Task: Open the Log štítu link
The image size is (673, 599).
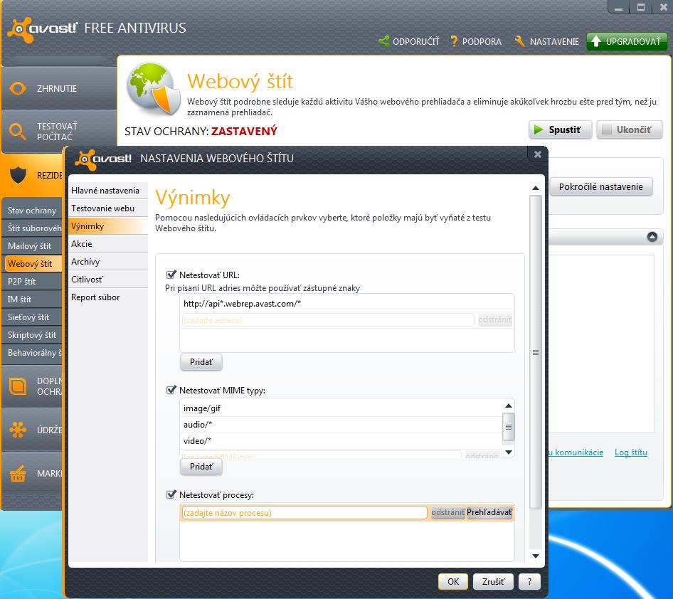Action: (631, 452)
